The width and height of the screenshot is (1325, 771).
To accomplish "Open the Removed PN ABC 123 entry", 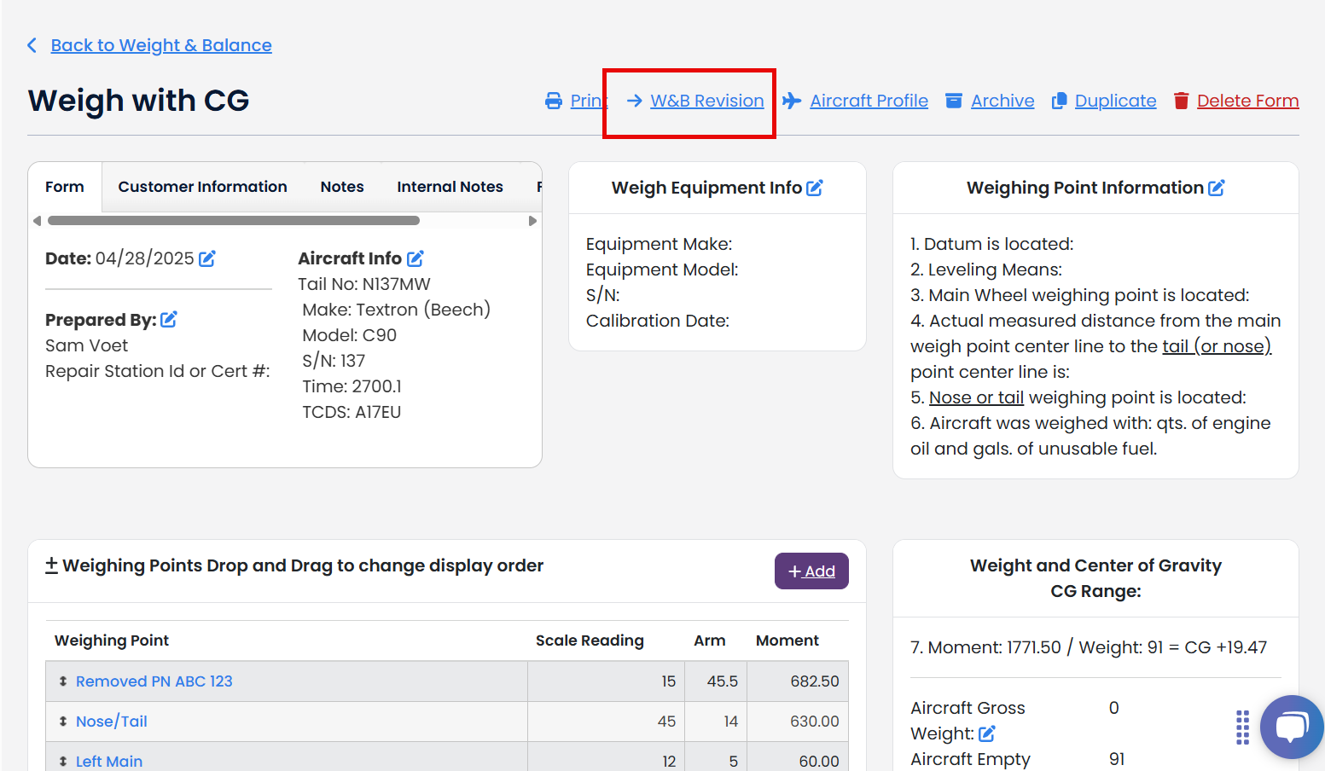I will pyautogui.click(x=154, y=681).
